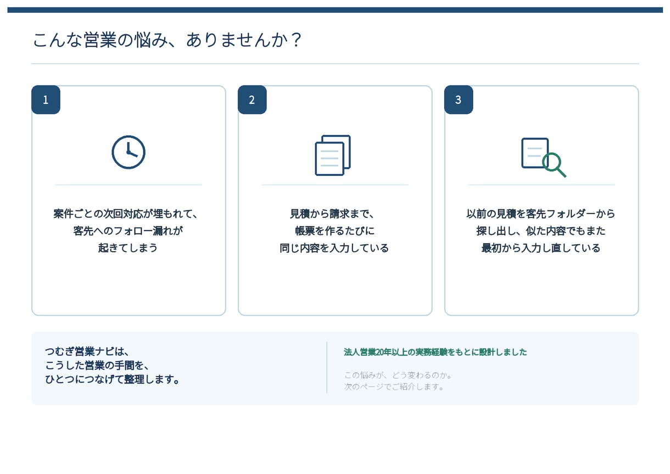The width and height of the screenshot is (670, 474).
Task: Click the clock icon in card 1
Action: coord(129,152)
